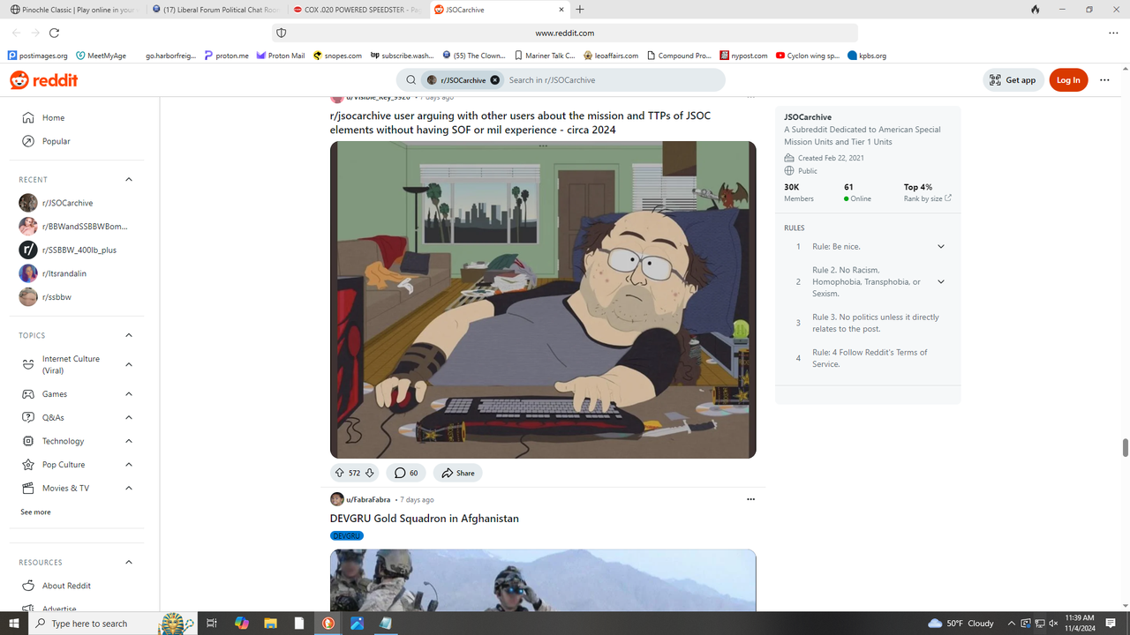The width and height of the screenshot is (1130, 635).
Task: Expand the Q&As topic
Action: [129, 417]
